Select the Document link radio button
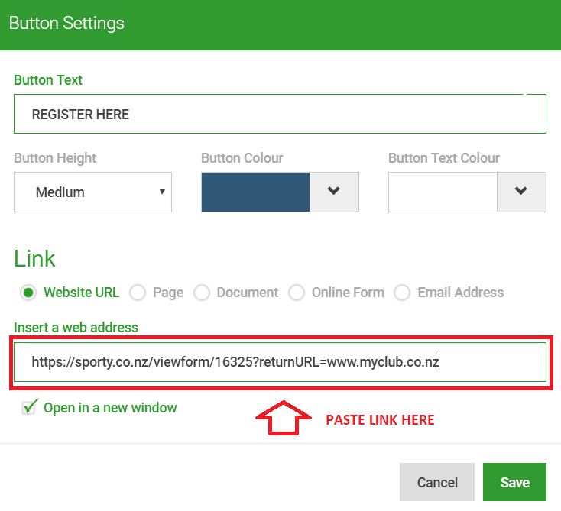 202,293
